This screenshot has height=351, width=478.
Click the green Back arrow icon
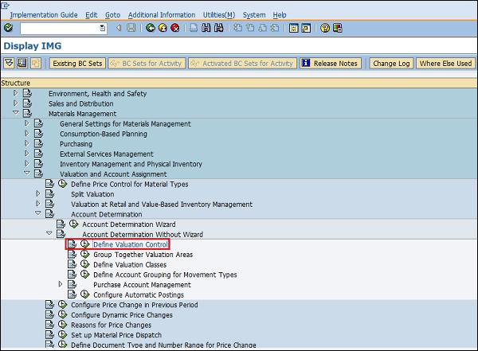click(x=151, y=28)
